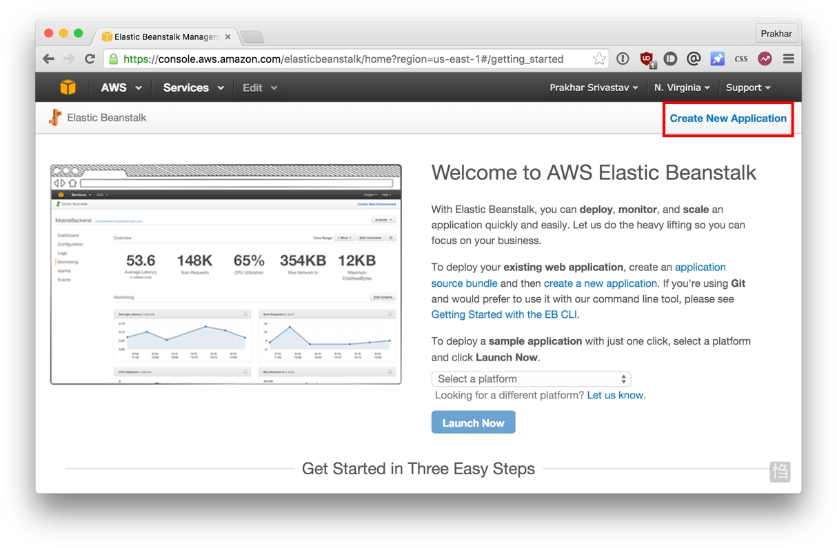Expand the N. Virginia region menu

coord(682,88)
